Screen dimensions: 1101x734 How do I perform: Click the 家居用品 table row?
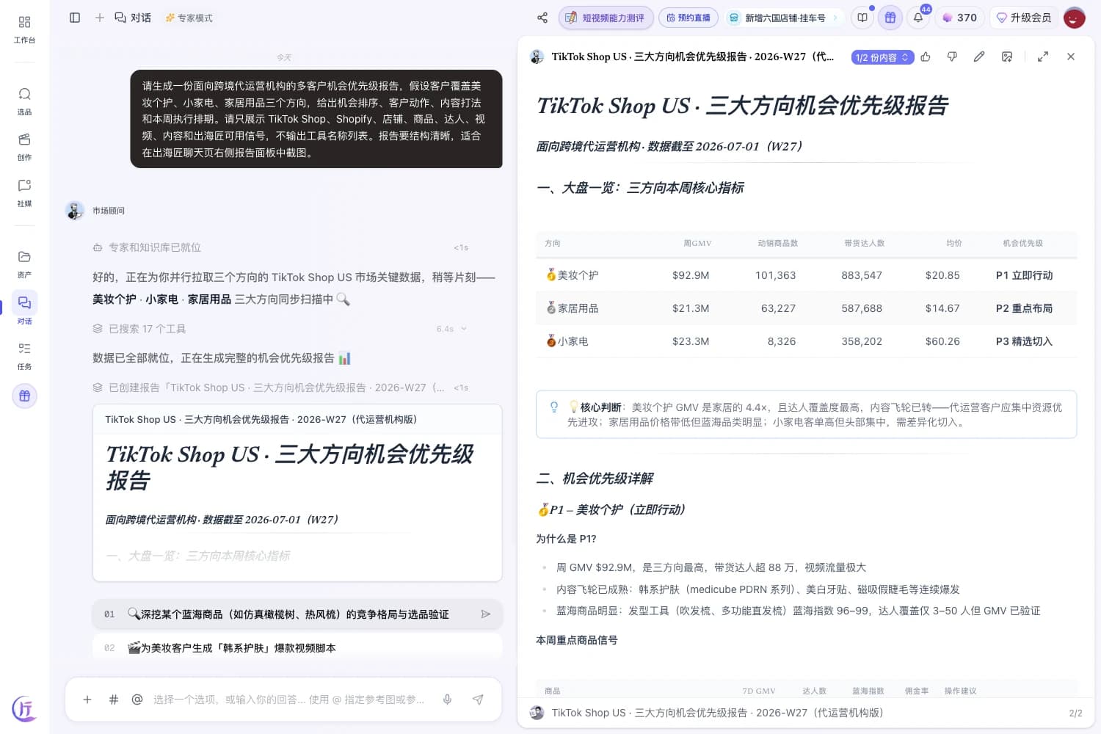click(806, 308)
